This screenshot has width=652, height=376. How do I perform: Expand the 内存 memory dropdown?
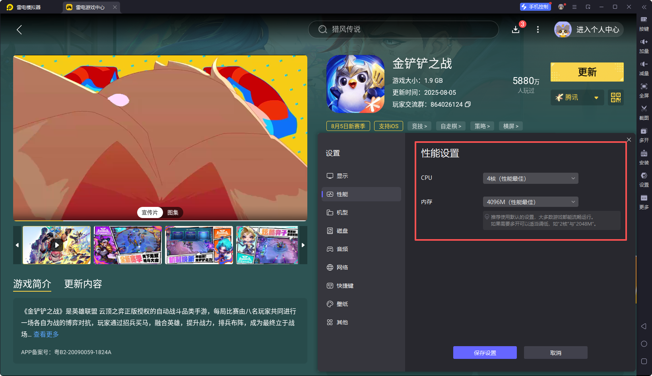point(531,202)
